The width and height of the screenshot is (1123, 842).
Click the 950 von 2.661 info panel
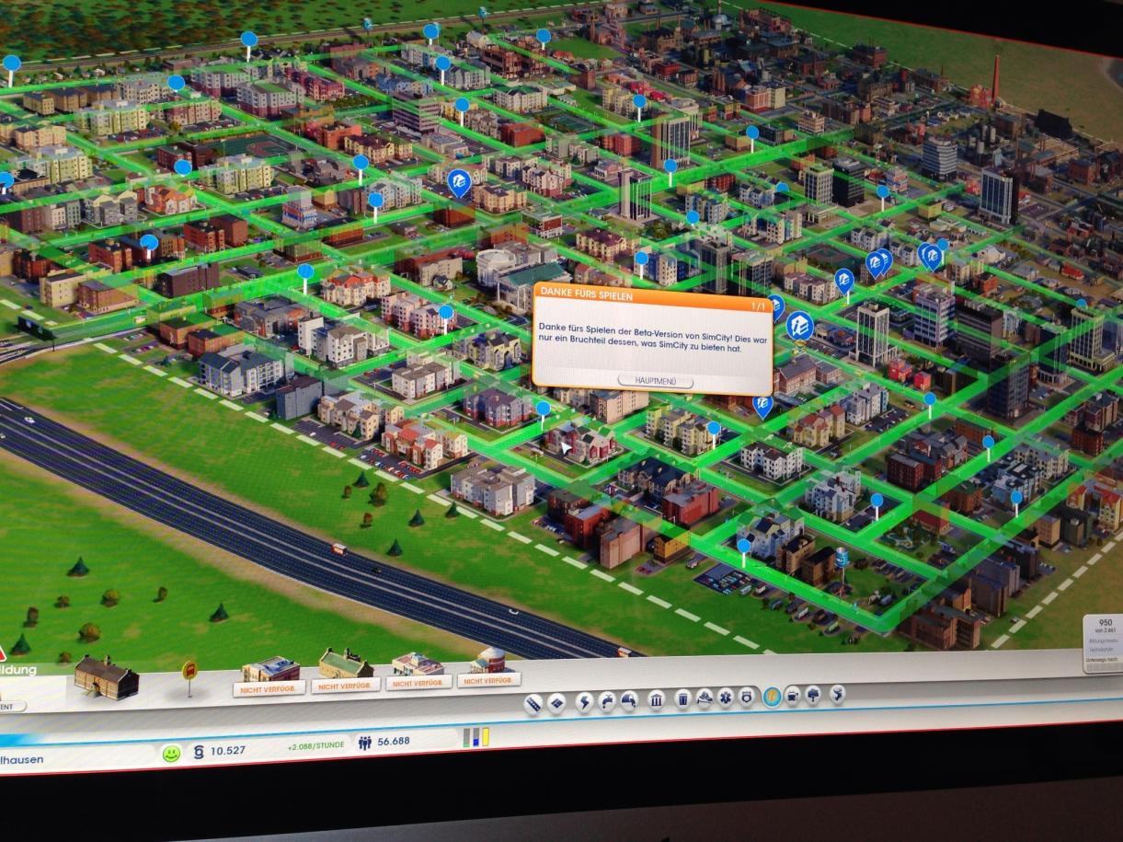(1105, 642)
